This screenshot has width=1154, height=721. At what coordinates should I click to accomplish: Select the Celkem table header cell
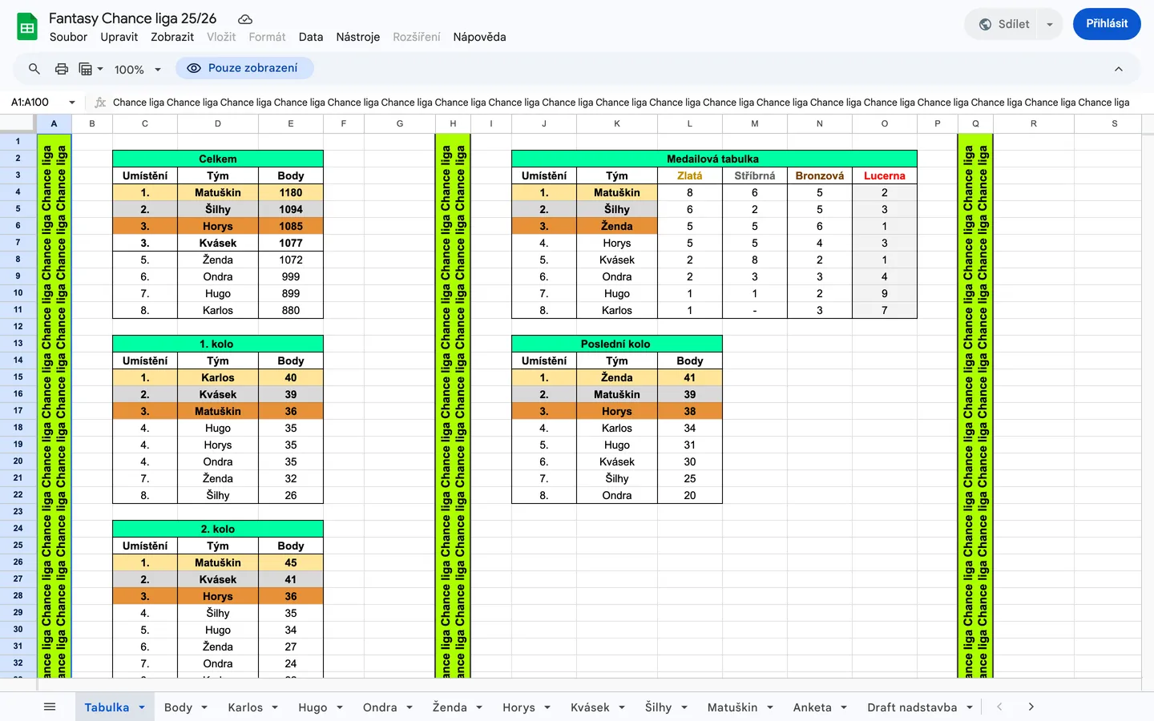[x=218, y=159]
